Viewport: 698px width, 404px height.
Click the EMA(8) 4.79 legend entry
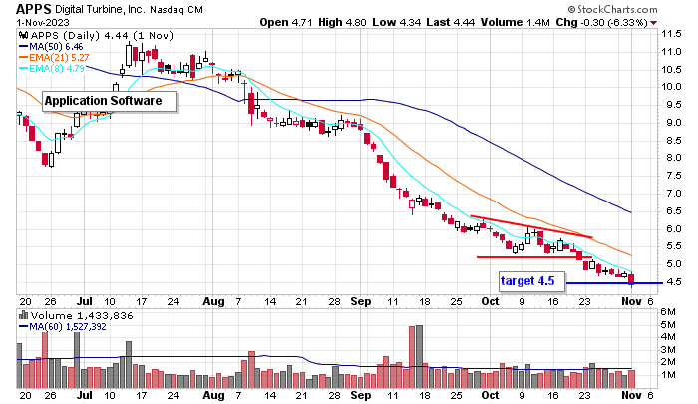tap(57, 69)
